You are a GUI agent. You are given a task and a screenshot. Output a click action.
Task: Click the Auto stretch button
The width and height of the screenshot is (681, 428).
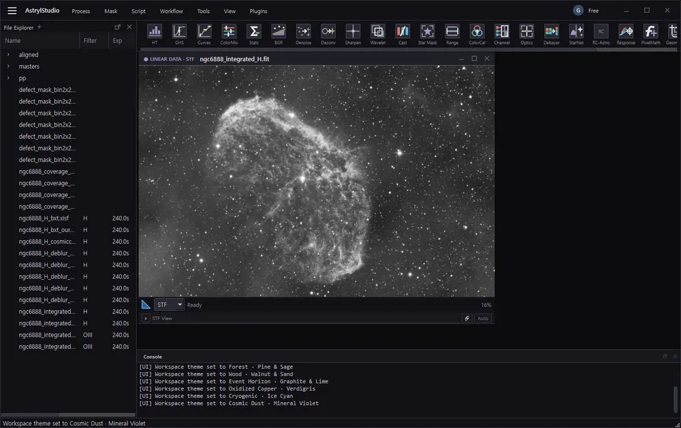[x=483, y=318]
